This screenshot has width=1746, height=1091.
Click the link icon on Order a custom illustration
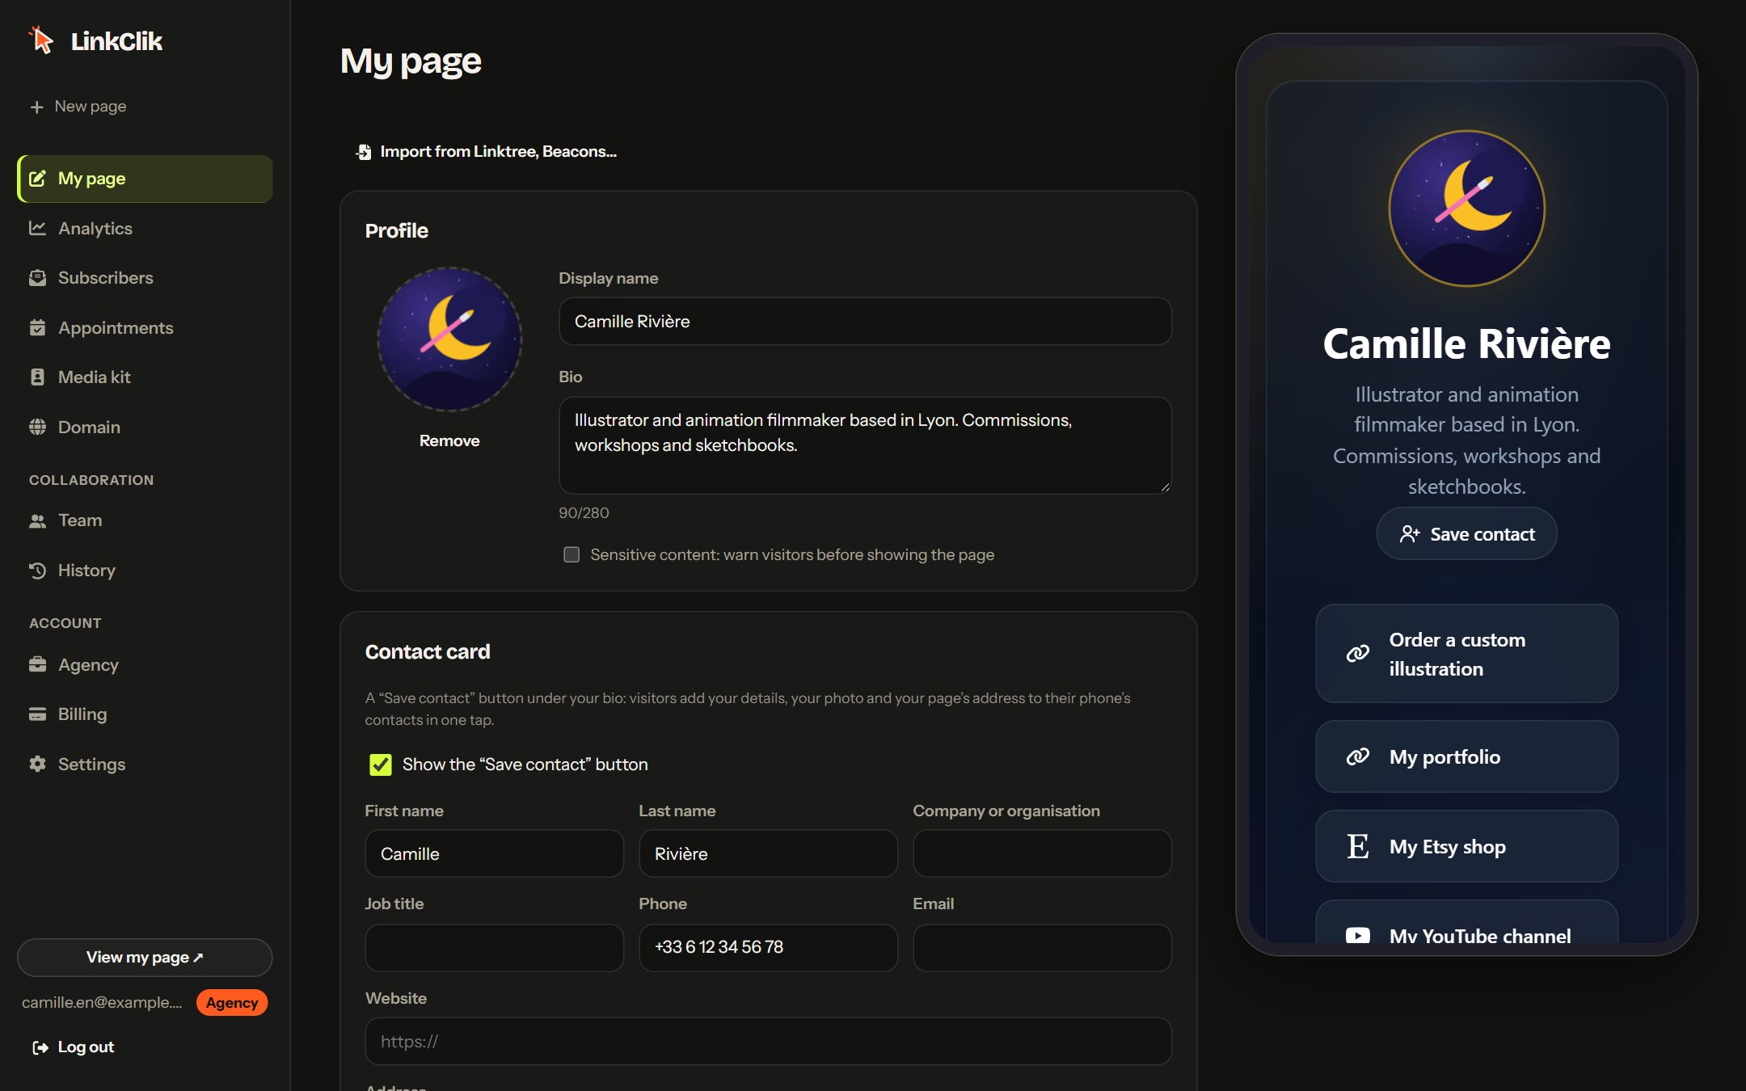coord(1358,653)
